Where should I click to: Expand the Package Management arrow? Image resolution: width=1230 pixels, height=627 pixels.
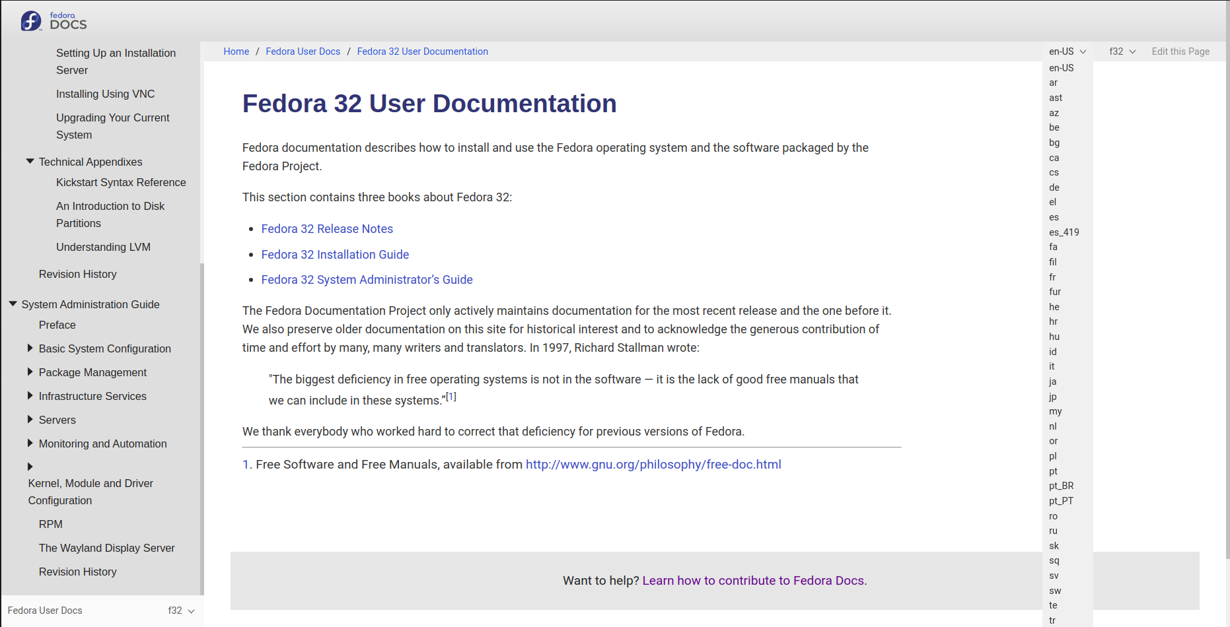tap(30, 372)
